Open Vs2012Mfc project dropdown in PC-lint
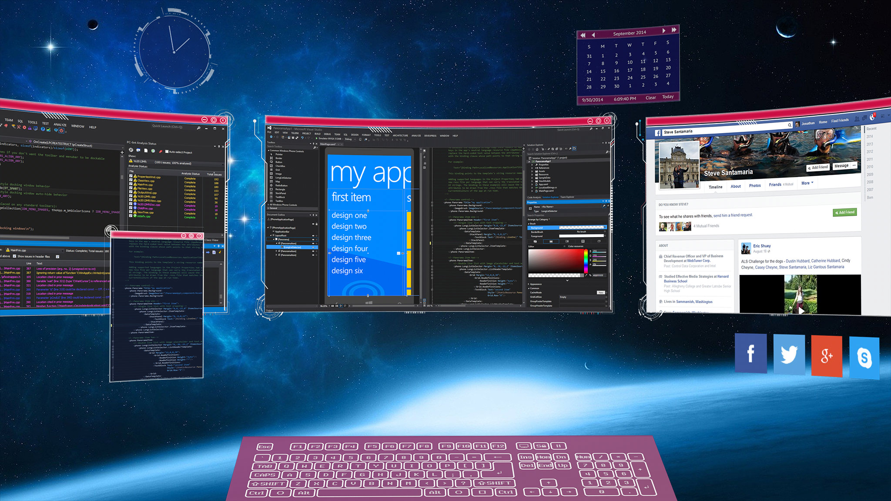Screen dimensions: 891x501 tap(177, 162)
